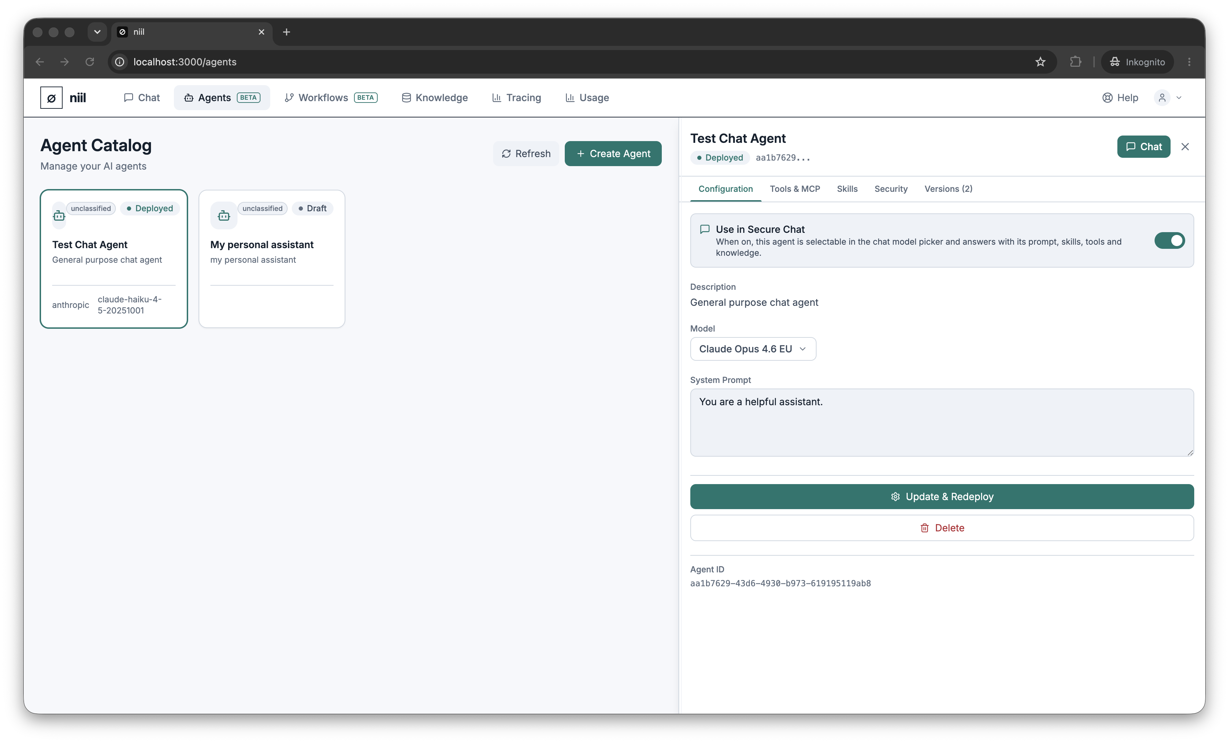The height and width of the screenshot is (743, 1229).
Task: Open the tab search dropdown chevron
Action: [97, 32]
